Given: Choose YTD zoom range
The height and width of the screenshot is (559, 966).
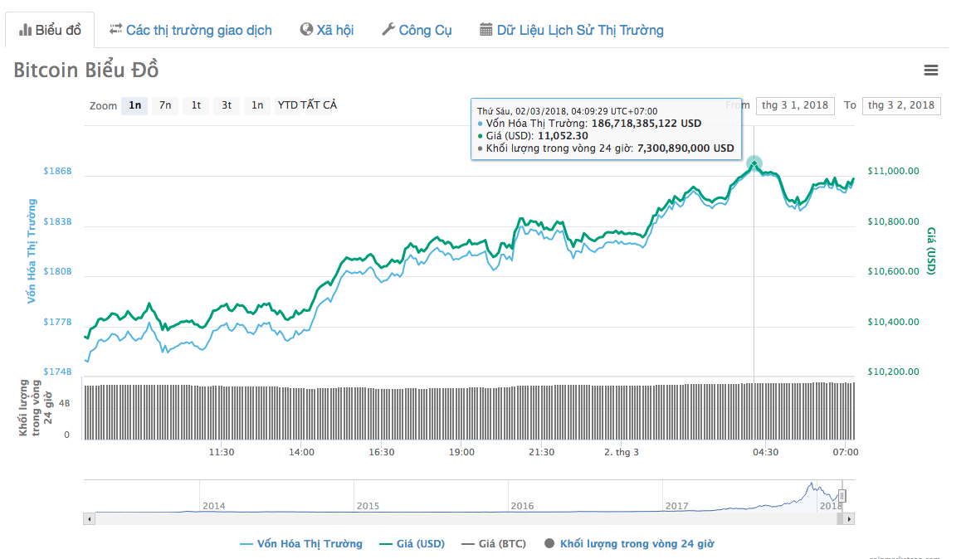Looking at the screenshot, I should pos(288,105).
